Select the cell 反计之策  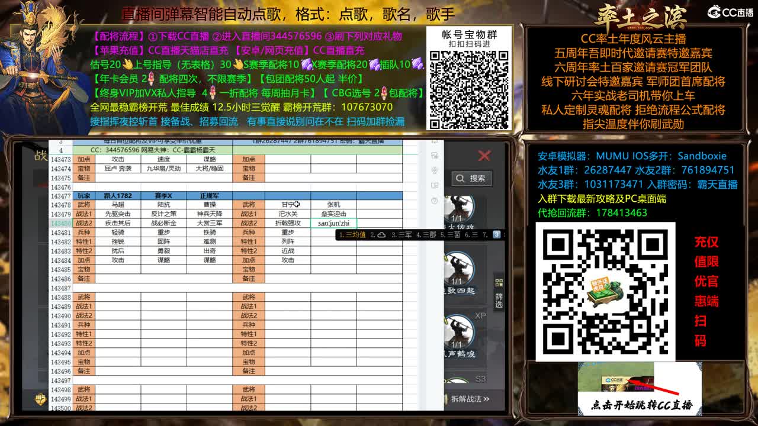coord(163,214)
